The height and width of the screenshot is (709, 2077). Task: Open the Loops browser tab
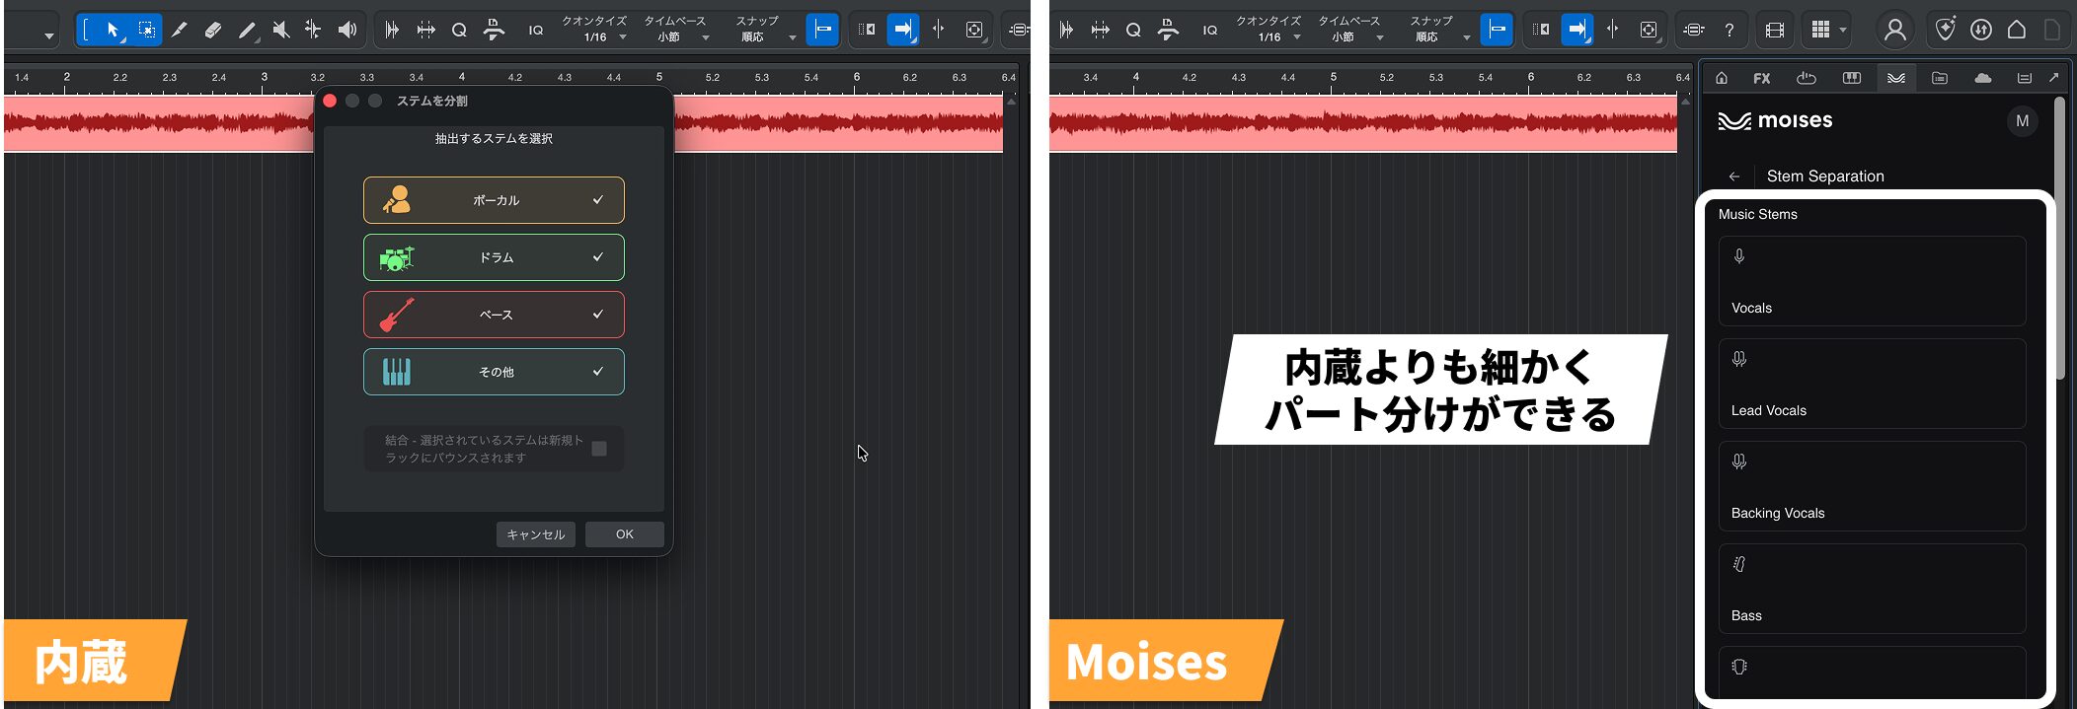(x=1807, y=78)
